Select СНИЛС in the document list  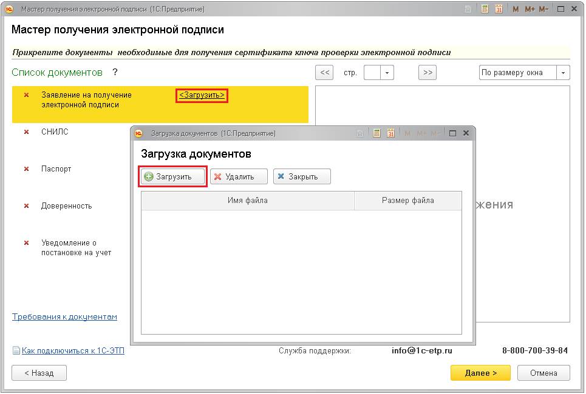(x=55, y=132)
